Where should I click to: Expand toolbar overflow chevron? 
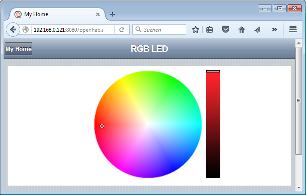tap(274, 30)
